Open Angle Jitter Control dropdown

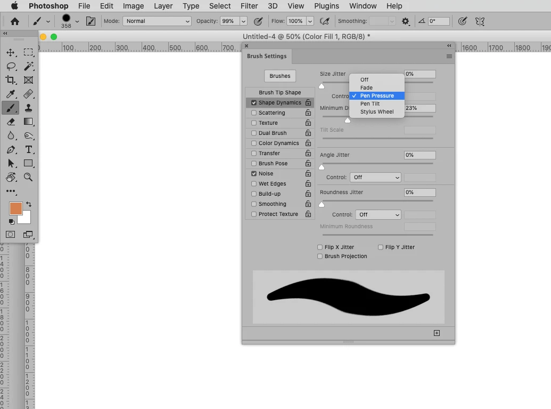(x=375, y=178)
